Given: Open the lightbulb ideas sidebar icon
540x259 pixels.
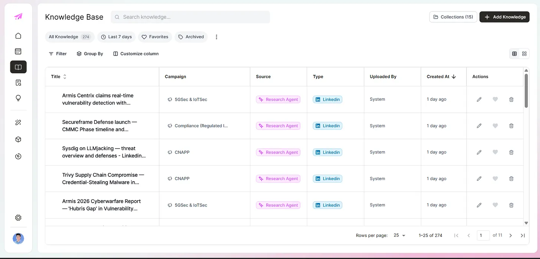Looking at the screenshot, I should pyautogui.click(x=18, y=98).
